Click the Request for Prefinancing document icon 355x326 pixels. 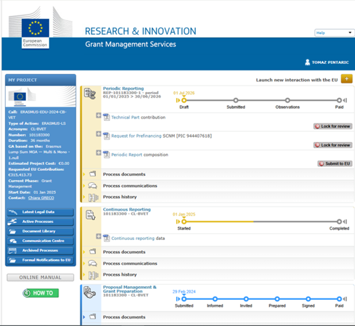tap(106, 136)
